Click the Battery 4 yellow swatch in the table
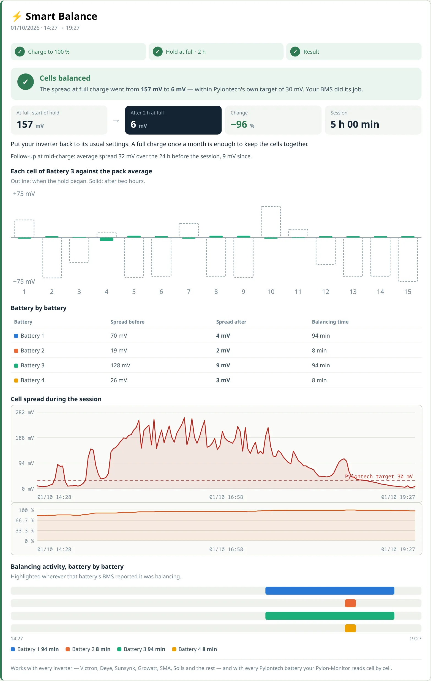Screen dimensions: 431x681 pos(16,380)
